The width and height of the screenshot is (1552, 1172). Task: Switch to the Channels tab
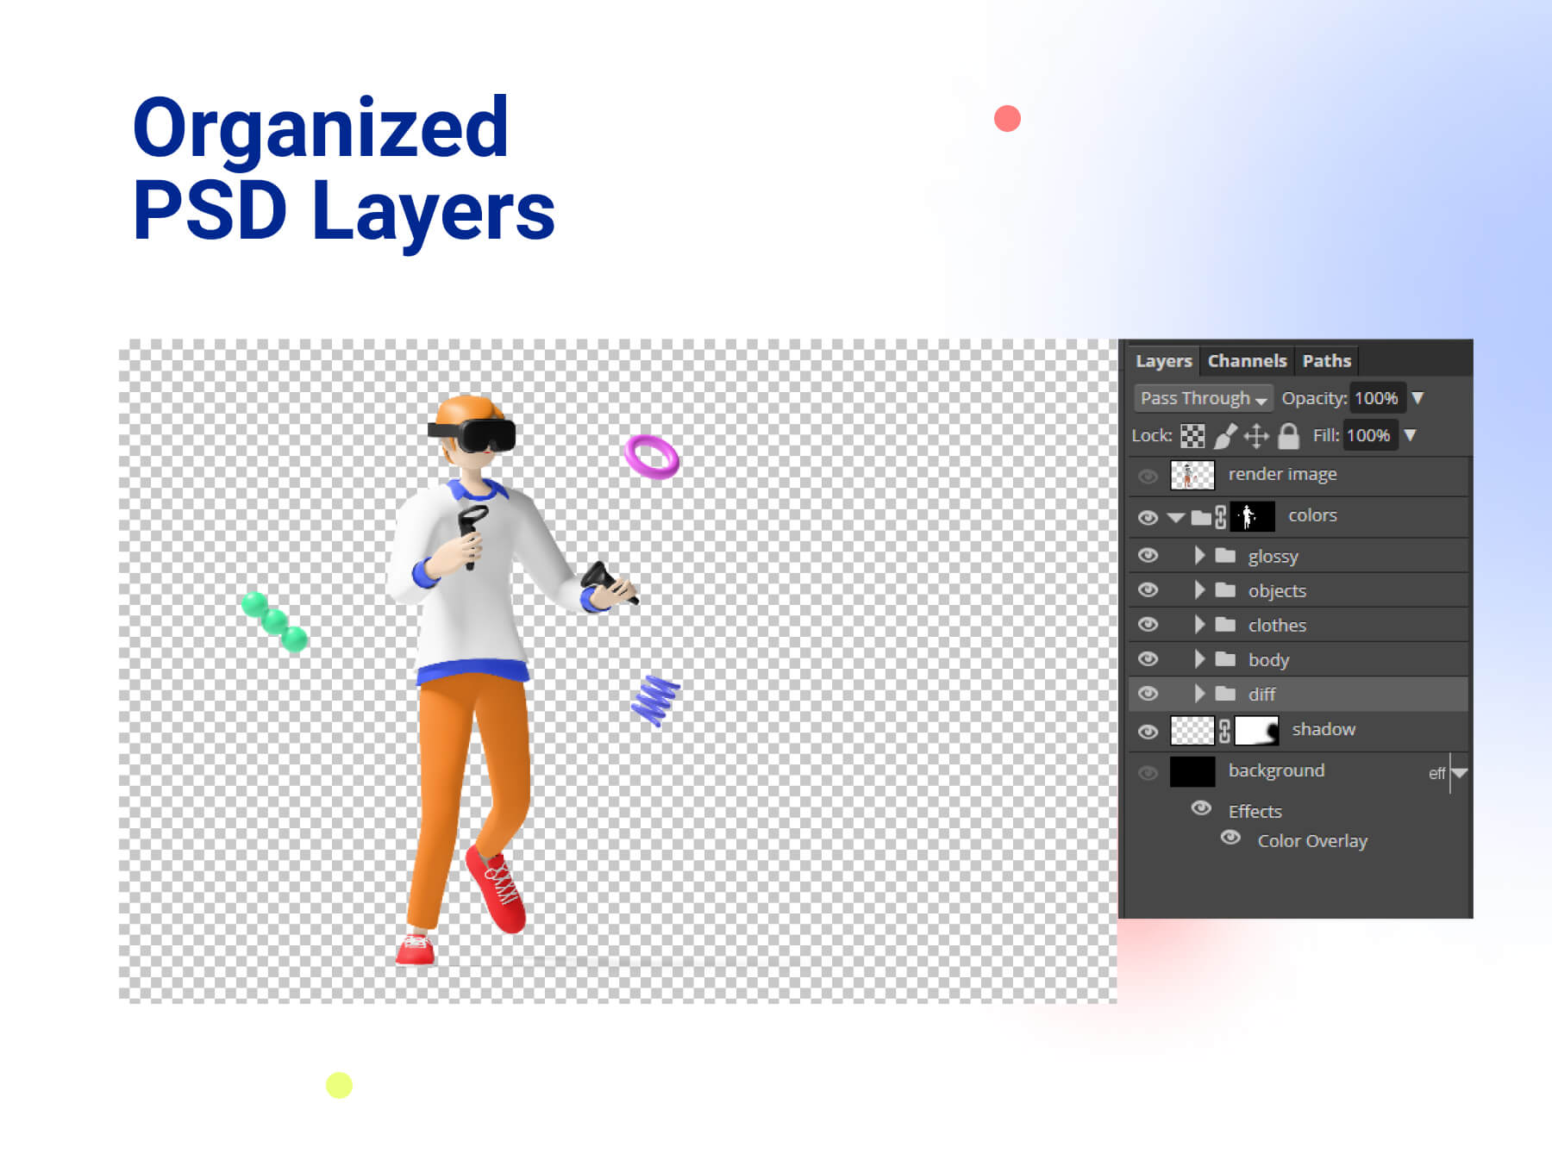pos(1248,360)
